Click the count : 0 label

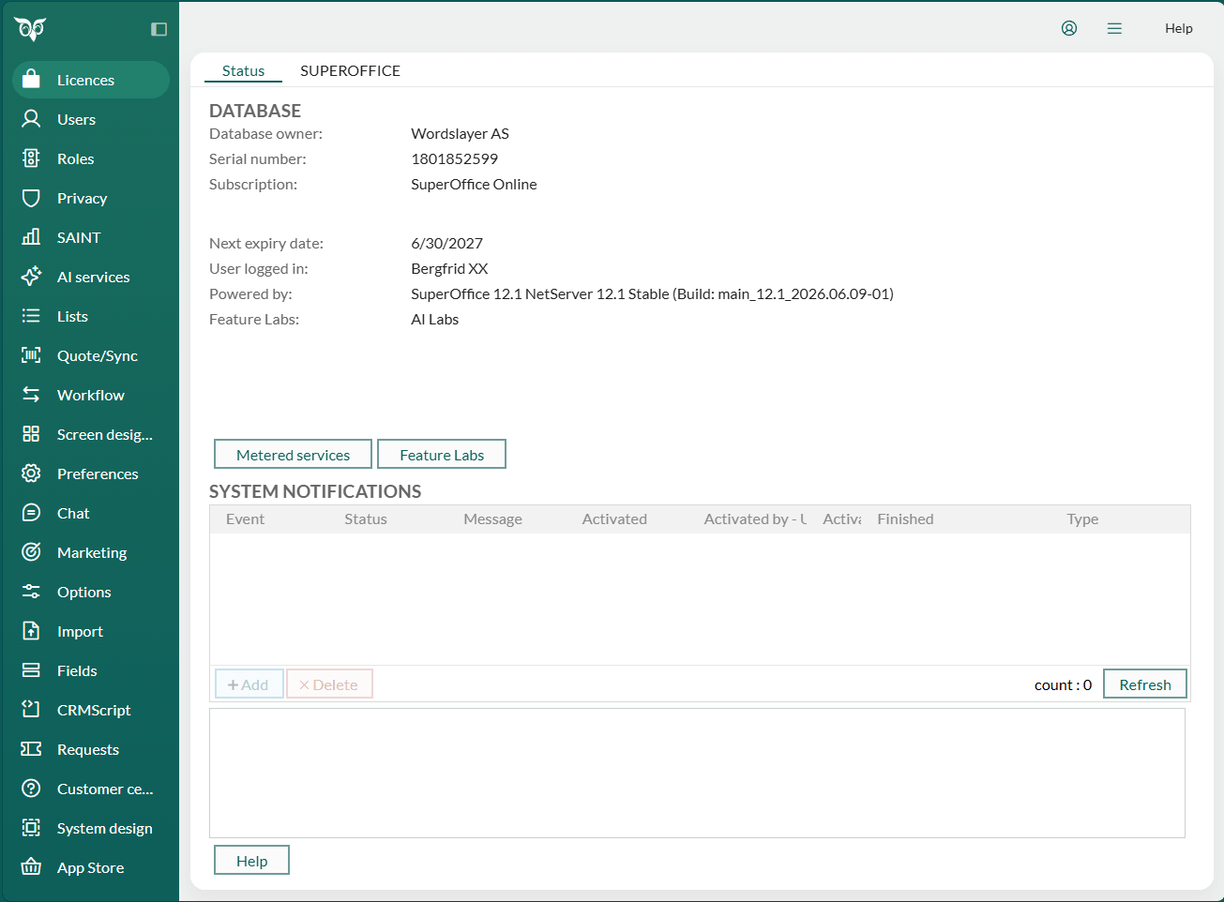pos(1063,685)
